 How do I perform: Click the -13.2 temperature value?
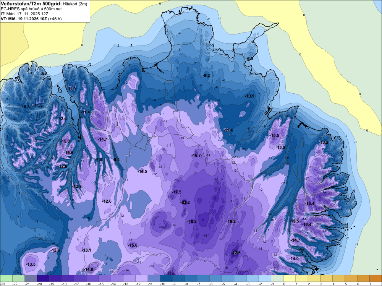[x=324, y=142]
